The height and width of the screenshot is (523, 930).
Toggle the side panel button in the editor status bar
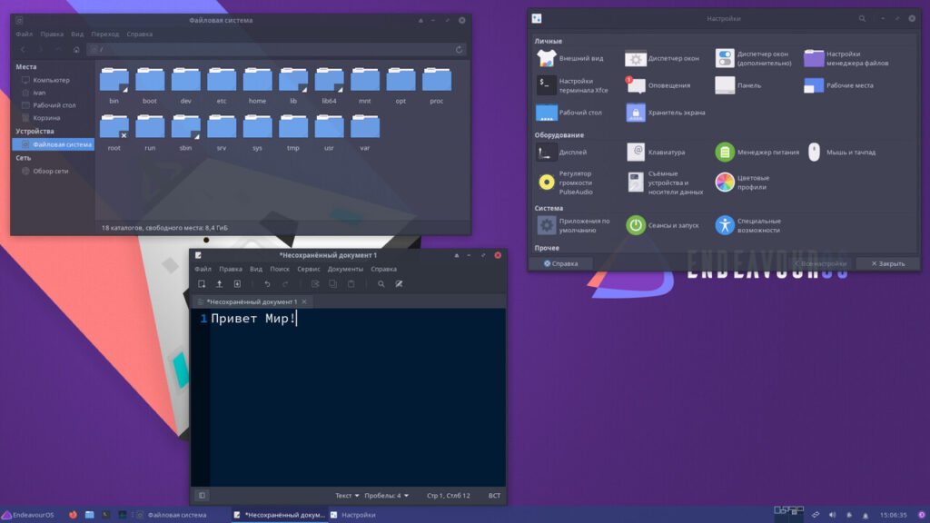tap(202, 496)
